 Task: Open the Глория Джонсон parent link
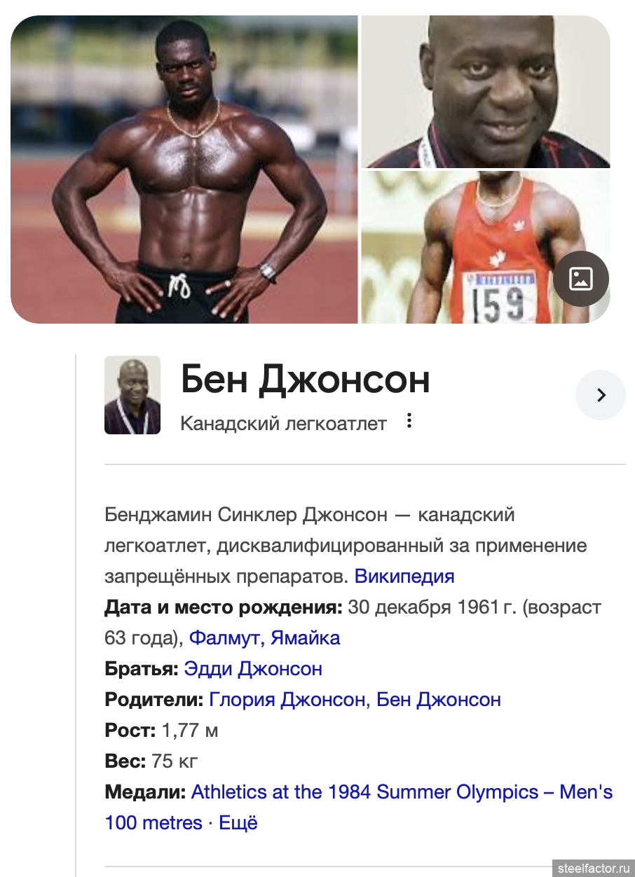coord(287,700)
